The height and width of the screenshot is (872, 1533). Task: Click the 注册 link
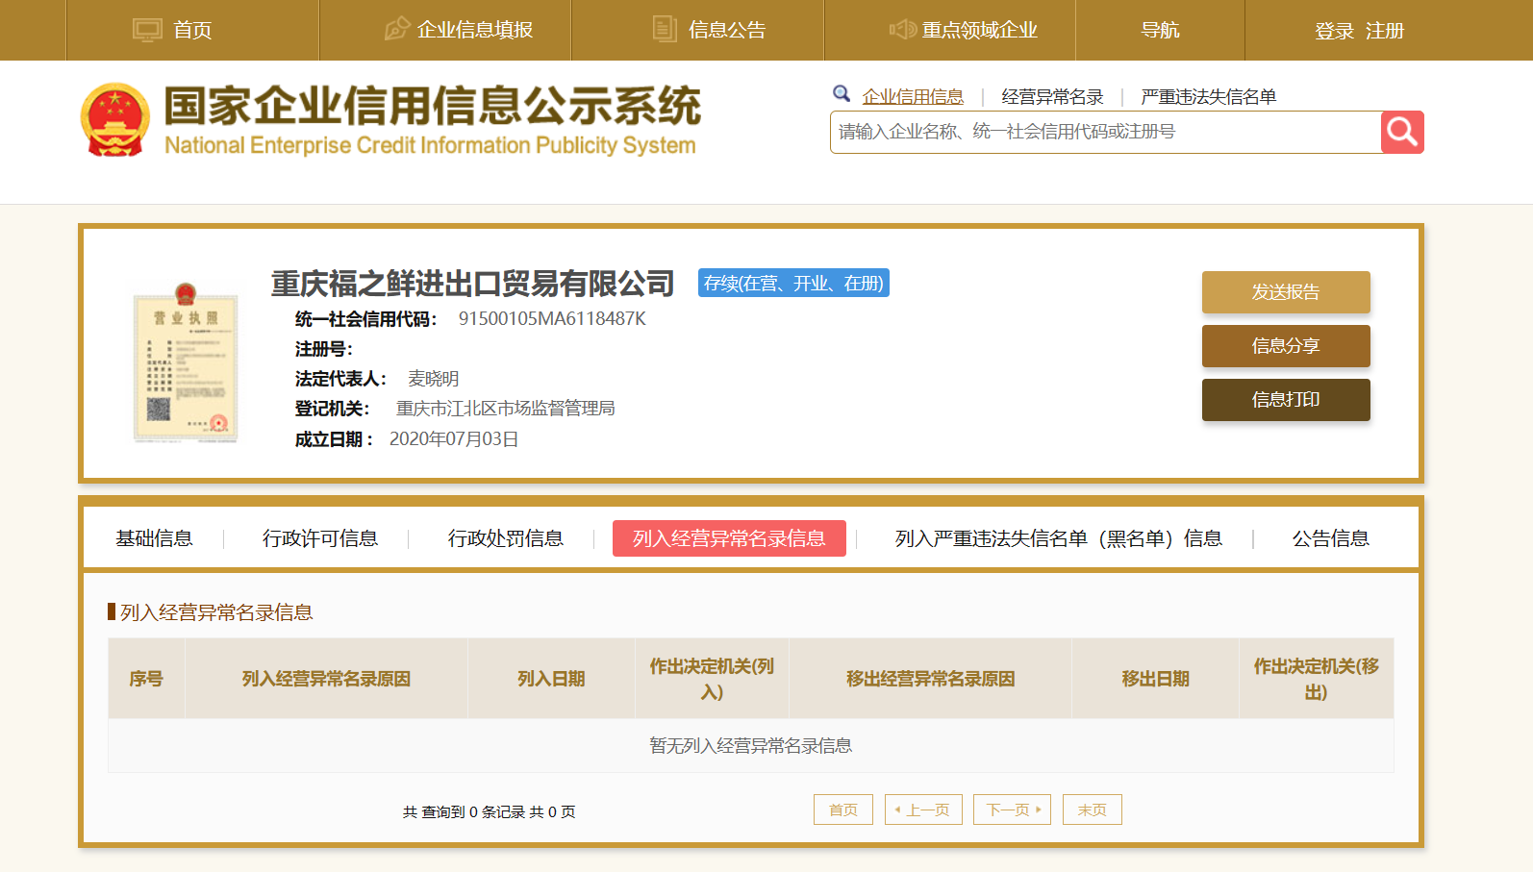tap(1385, 31)
